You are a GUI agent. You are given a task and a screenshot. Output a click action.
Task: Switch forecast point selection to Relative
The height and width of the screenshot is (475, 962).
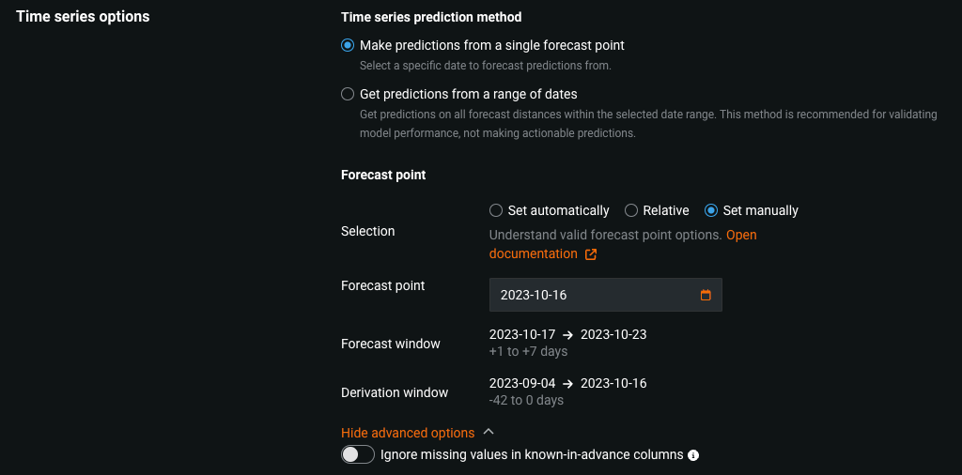tap(631, 210)
